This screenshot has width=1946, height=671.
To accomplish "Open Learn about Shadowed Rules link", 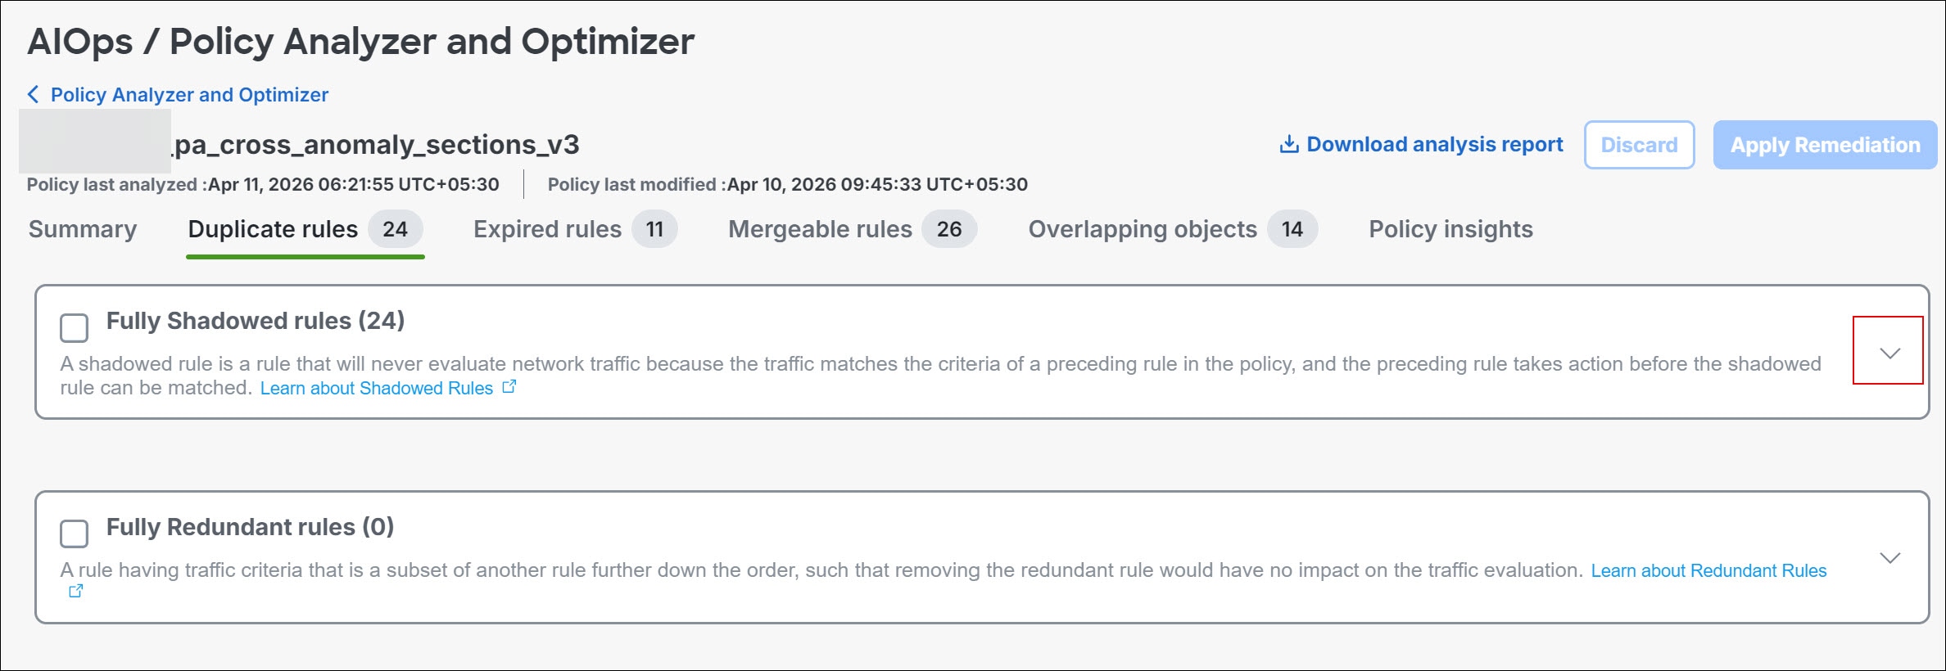I will (377, 388).
